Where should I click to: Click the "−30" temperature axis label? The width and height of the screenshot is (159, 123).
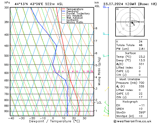coord(21,118)
